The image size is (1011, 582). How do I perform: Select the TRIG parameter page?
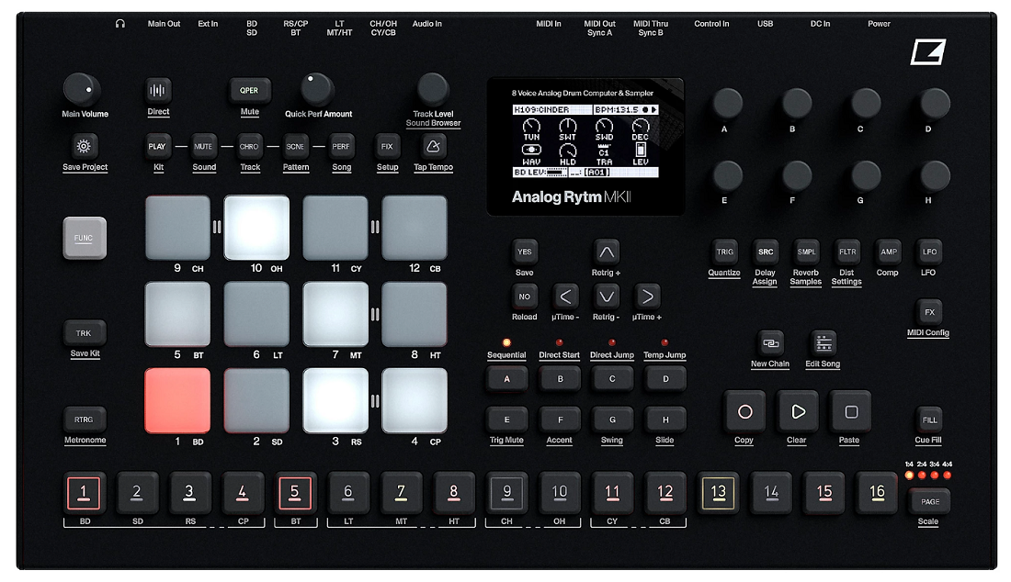point(725,252)
